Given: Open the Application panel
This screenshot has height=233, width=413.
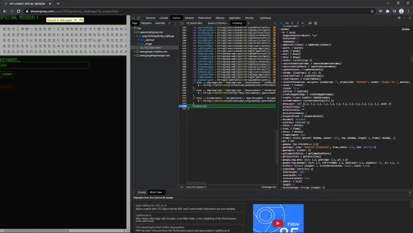Looking at the screenshot, I should point(234,18).
